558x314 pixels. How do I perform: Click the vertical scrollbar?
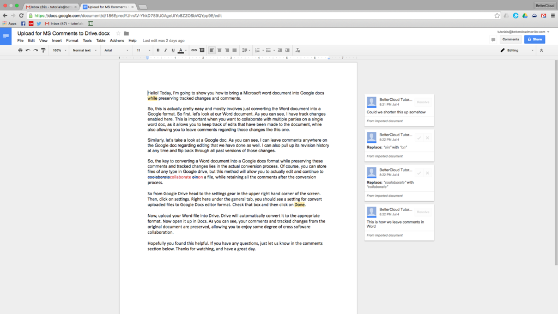(x=556, y=162)
